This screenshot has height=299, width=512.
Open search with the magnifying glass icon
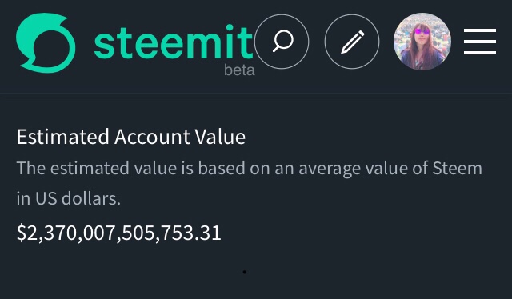pyautogui.click(x=282, y=41)
